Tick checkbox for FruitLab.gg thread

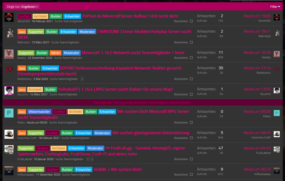click(x=191, y=159)
